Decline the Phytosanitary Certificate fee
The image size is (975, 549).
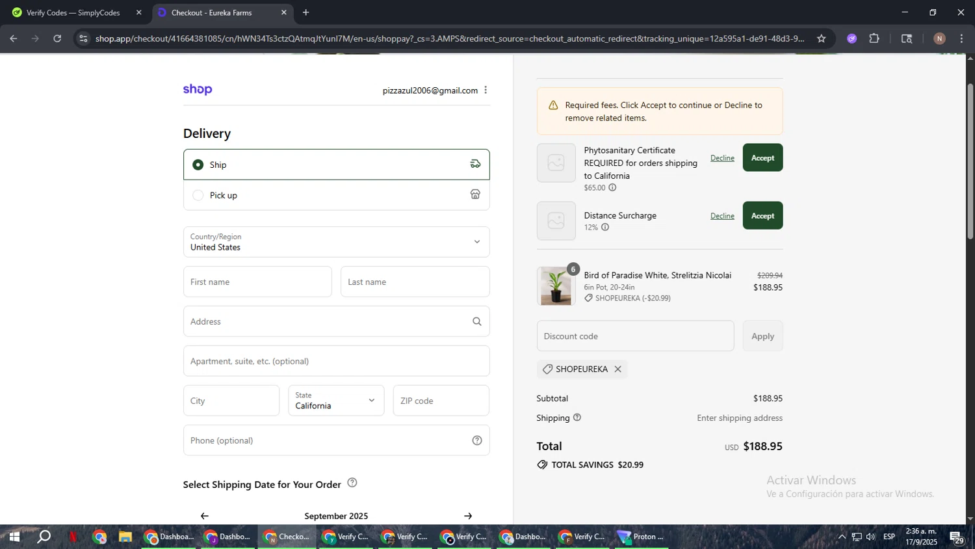[x=722, y=158]
